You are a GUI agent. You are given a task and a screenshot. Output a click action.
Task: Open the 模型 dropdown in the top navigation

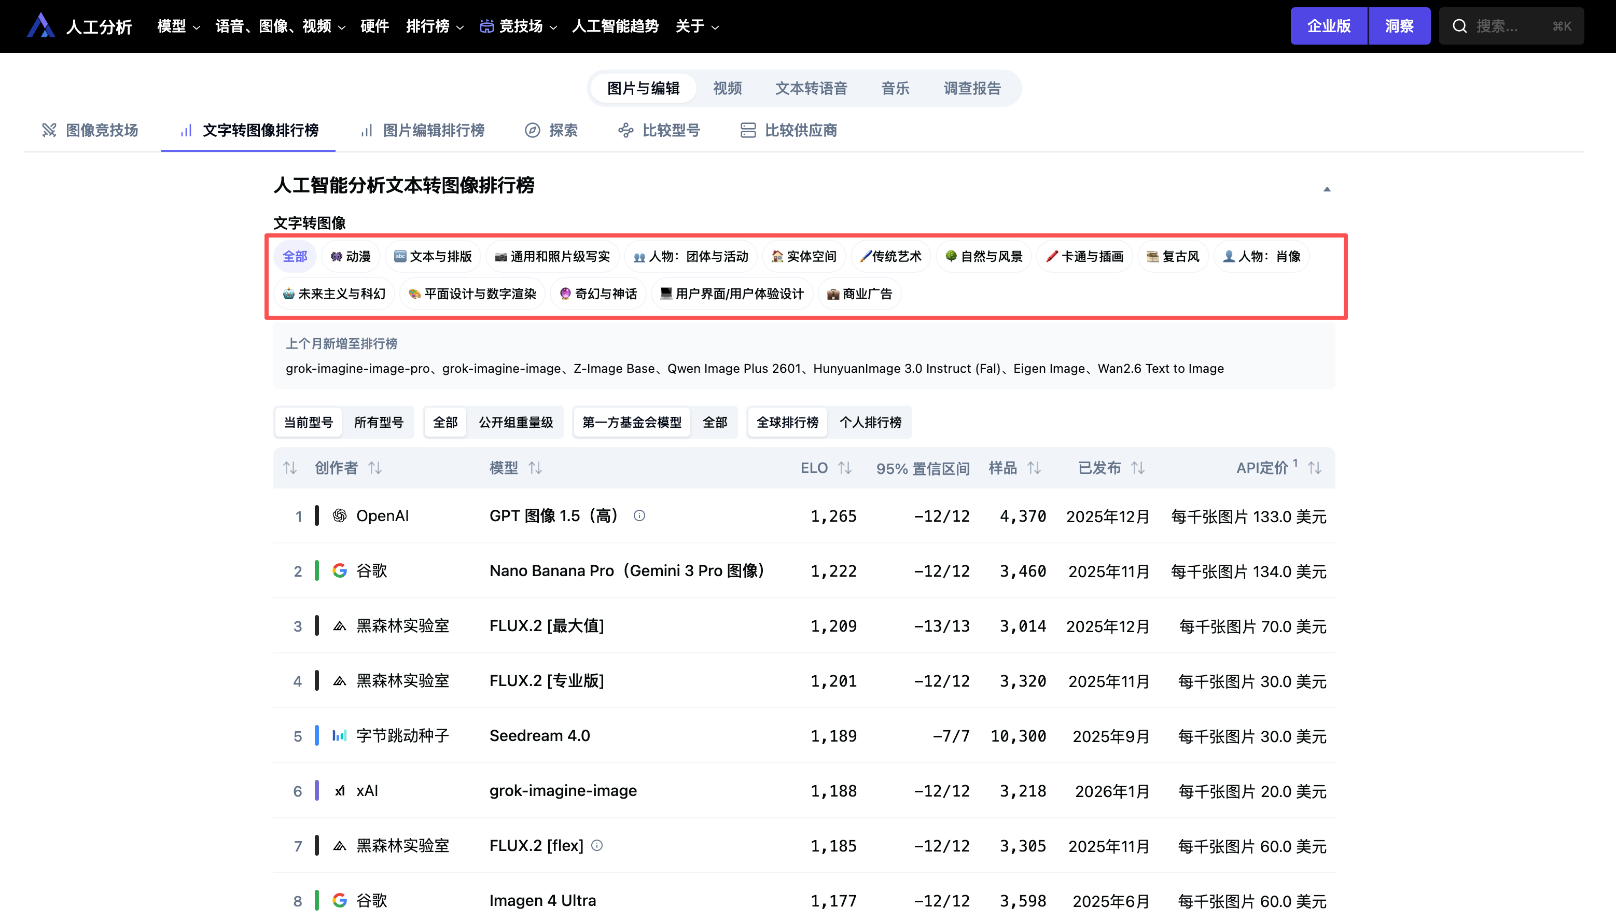(x=178, y=26)
